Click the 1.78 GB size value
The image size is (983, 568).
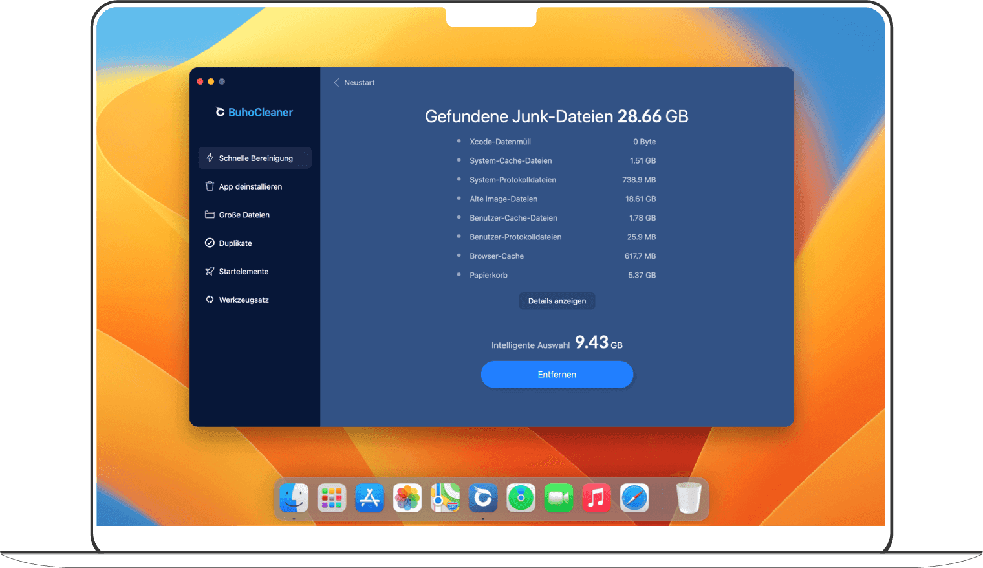click(642, 218)
